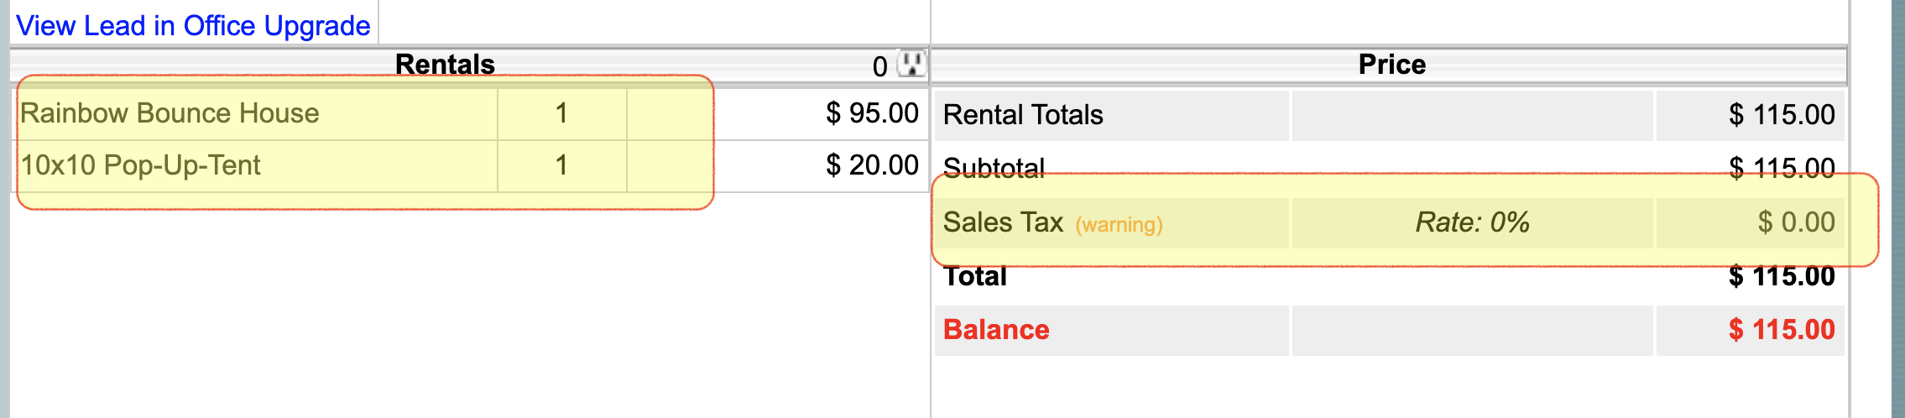
Task: Click the Price column header
Action: [x=1391, y=65]
